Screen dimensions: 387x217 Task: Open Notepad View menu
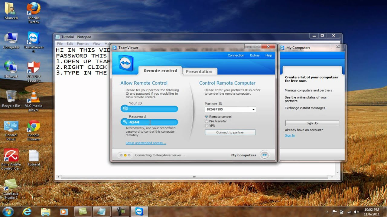(x=96, y=44)
